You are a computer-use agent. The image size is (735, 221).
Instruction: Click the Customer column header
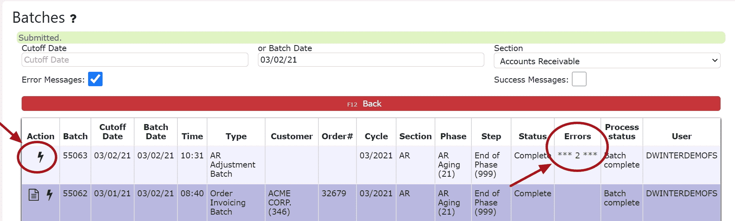point(292,136)
